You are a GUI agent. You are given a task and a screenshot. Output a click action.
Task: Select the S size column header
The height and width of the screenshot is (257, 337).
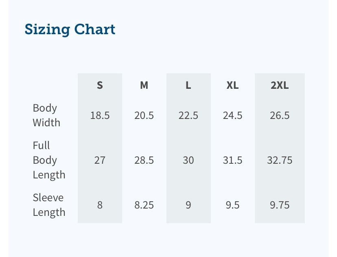point(100,85)
